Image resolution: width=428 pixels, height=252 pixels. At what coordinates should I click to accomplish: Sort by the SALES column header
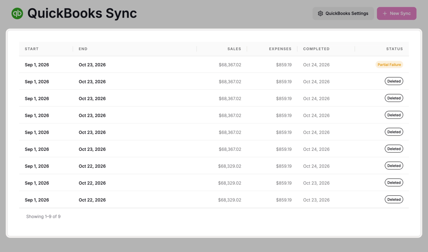234,49
